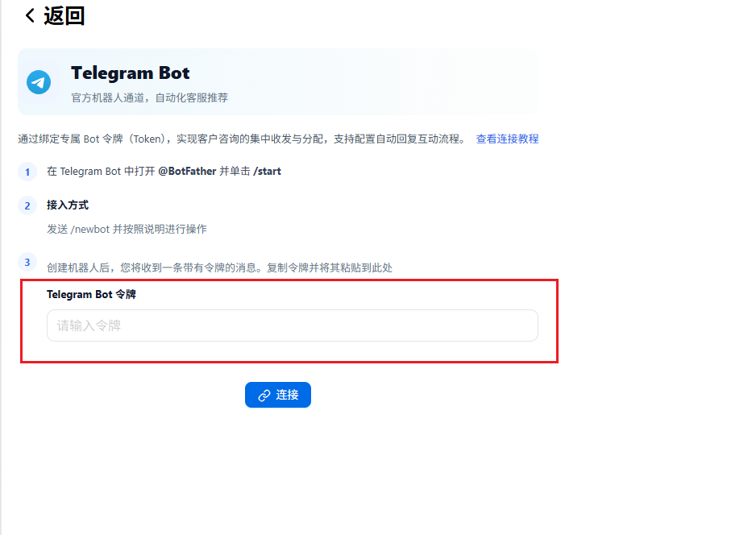Screen dimensions: 752x535
Task: Click the 返回 back label
Action: [64, 16]
